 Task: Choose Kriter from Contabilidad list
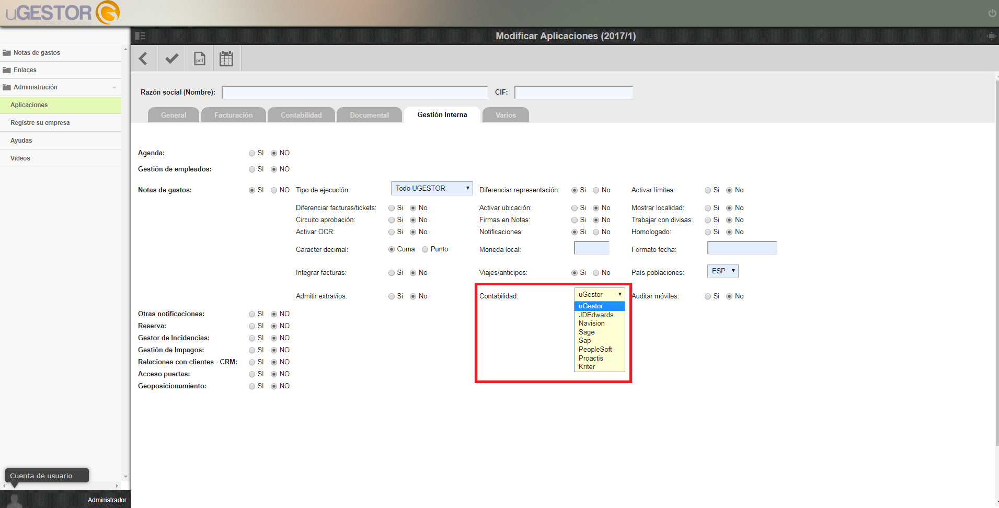(x=600, y=367)
